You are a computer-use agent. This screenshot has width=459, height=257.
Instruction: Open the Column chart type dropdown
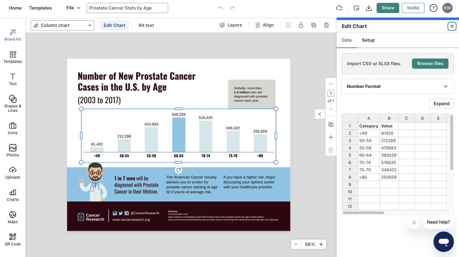(62, 25)
